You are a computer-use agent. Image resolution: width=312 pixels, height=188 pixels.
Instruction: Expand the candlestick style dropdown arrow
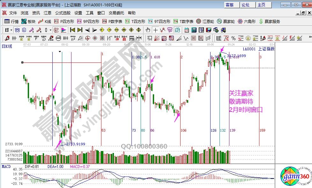coord(50,30)
